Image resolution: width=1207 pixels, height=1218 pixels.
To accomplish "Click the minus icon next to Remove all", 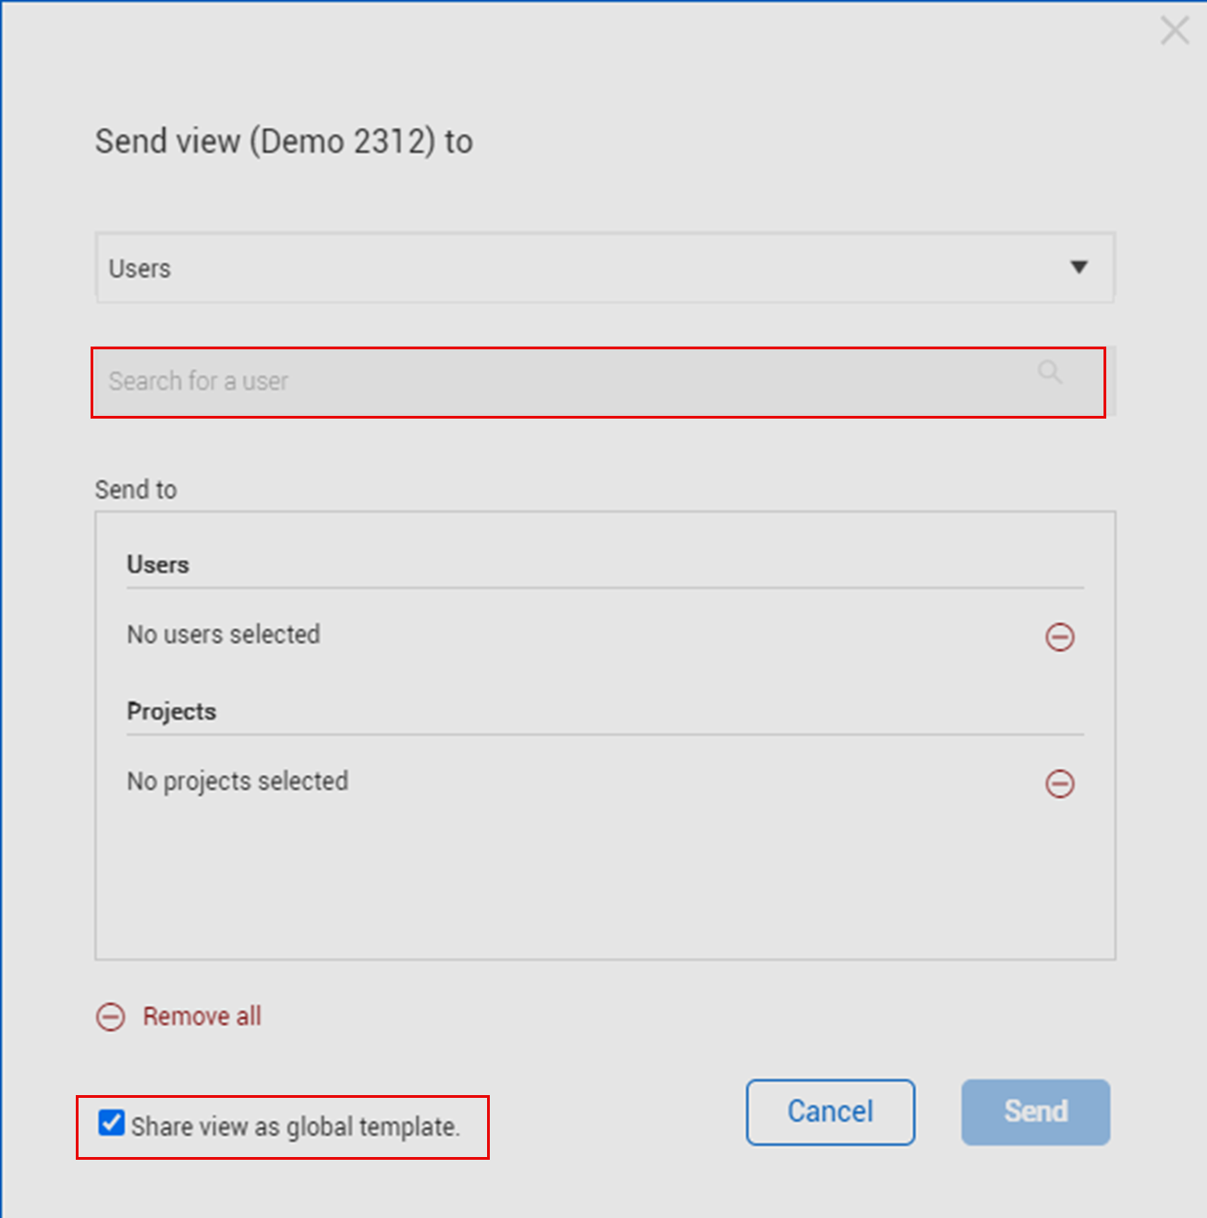I will click(111, 1017).
